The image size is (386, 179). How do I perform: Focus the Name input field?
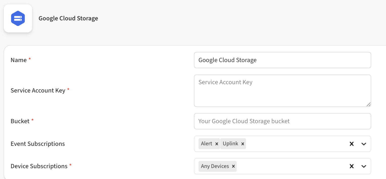[282, 60]
